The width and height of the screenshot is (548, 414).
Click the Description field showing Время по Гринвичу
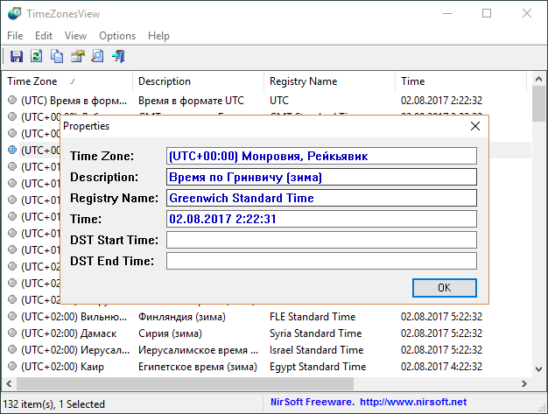(321, 177)
